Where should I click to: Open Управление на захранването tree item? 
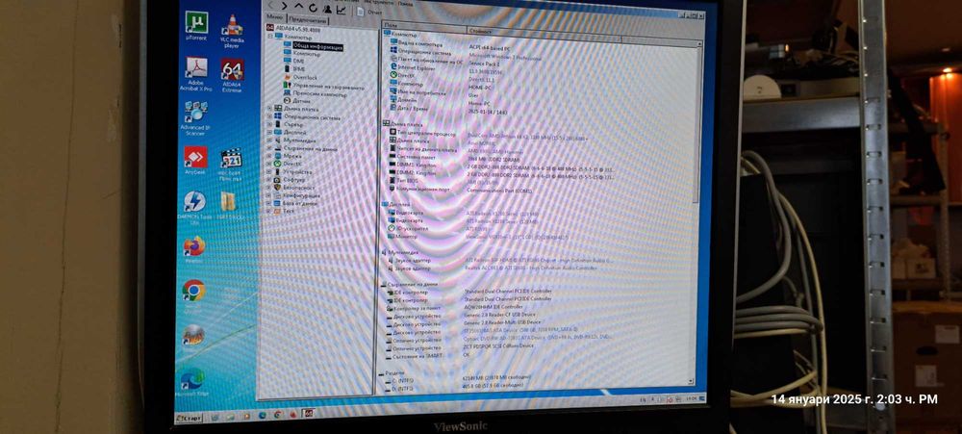click(x=323, y=87)
